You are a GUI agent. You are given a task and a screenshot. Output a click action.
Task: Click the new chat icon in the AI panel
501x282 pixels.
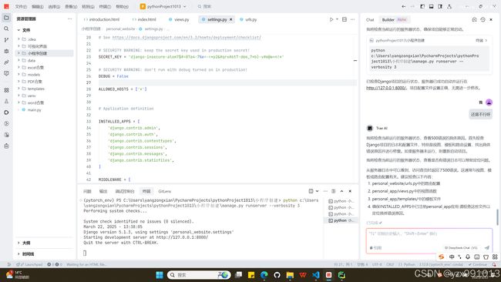point(474,20)
